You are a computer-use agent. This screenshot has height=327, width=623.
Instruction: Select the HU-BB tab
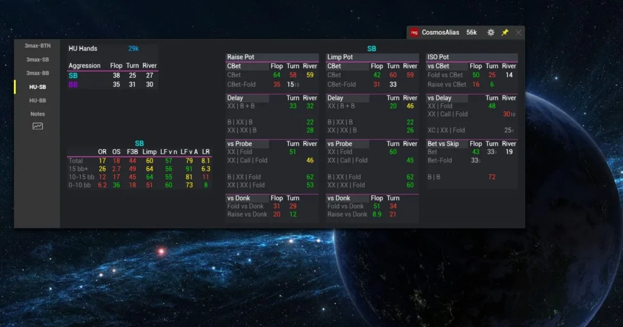coord(37,100)
